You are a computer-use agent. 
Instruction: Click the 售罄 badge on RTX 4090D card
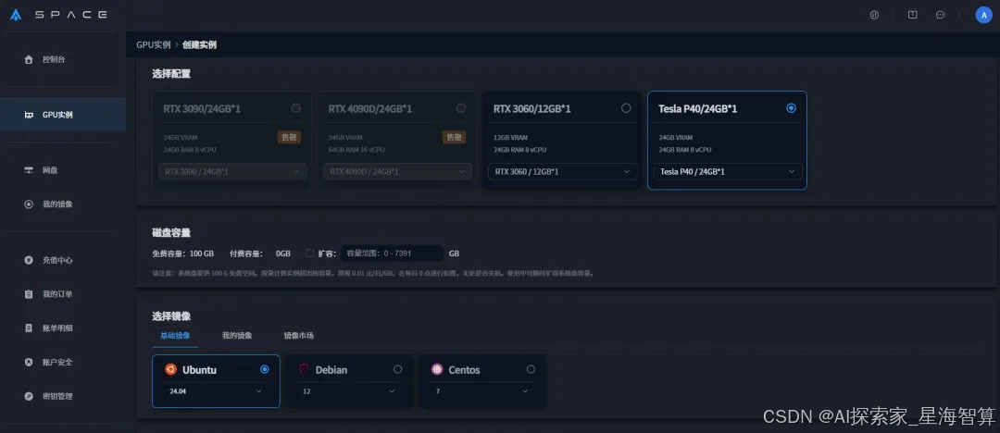click(x=454, y=137)
